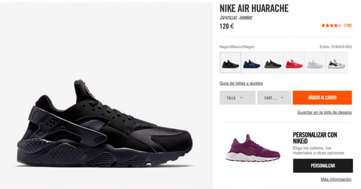Click the Personalizar con NIKEiD heading

coord(315,138)
